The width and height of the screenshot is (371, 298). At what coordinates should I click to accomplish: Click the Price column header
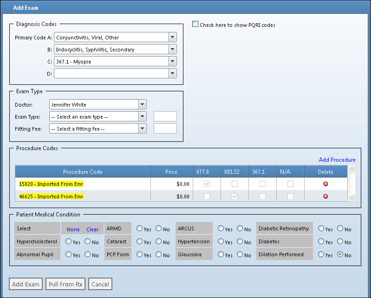pyautogui.click(x=171, y=171)
